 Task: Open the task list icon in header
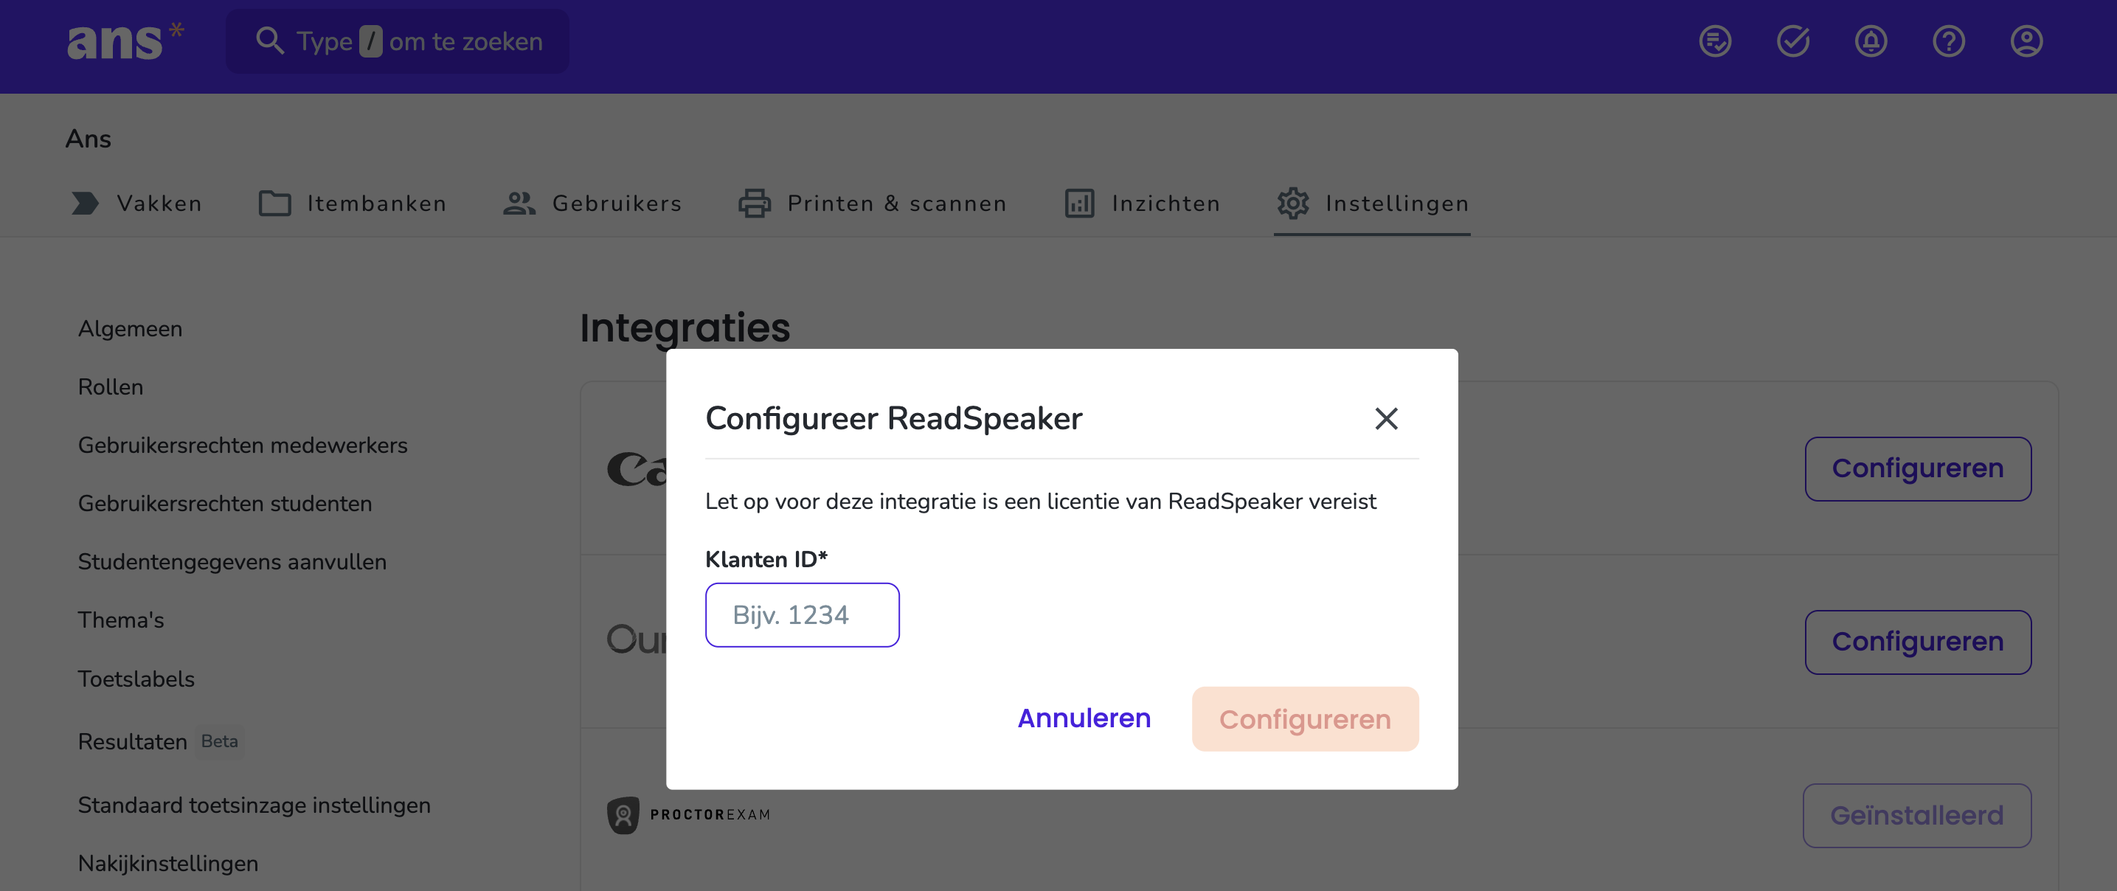pos(1715,41)
